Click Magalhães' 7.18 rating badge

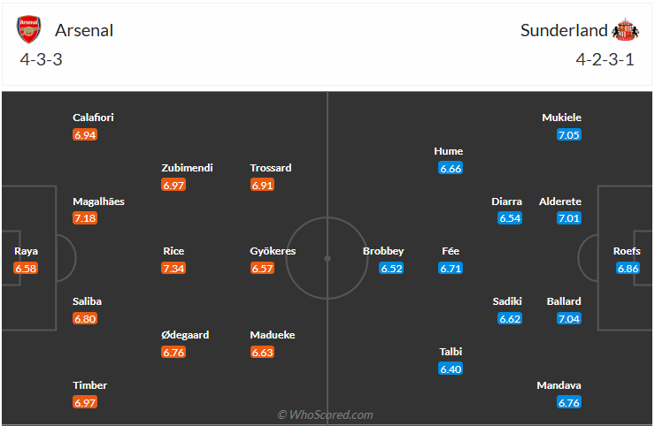[x=85, y=218]
